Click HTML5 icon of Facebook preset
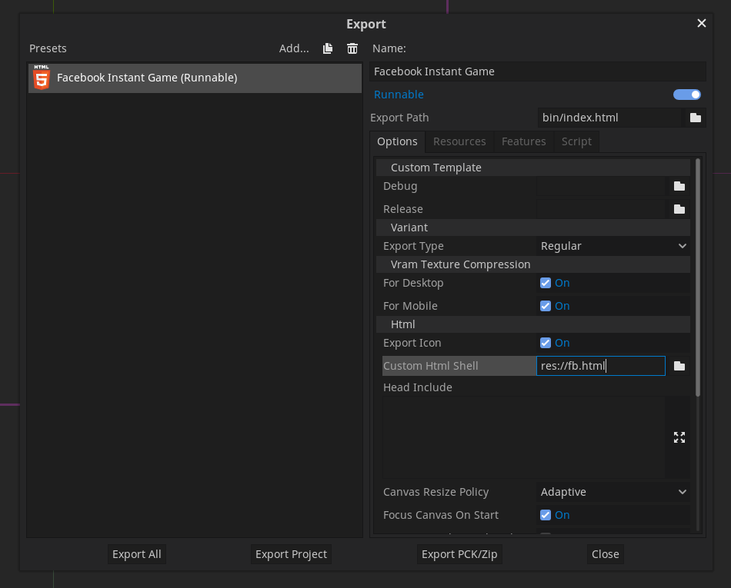Image resolution: width=731 pixels, height=588 pixels. pyautogui.click(x=42, y=78)
